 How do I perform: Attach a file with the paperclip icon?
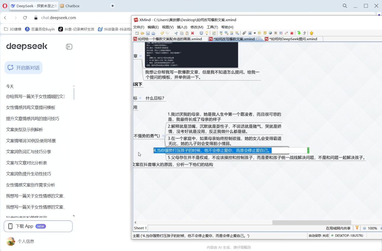click(x=245, y=33)
